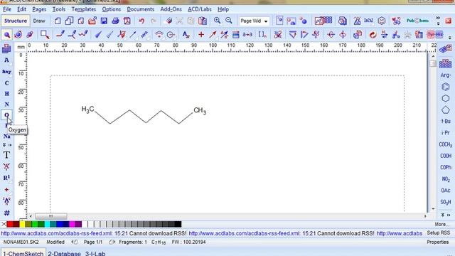Click the Clean Structure red swirl icon

373,35
